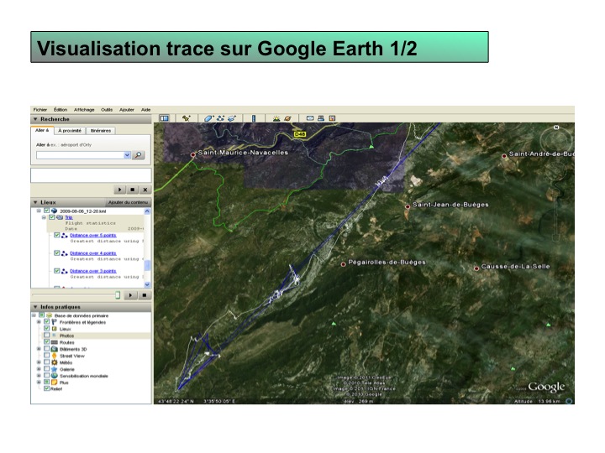This screenshot has height=453, width=605.
Task: Toggle the sidebar display toolbar icon
Action: (165, 118)
